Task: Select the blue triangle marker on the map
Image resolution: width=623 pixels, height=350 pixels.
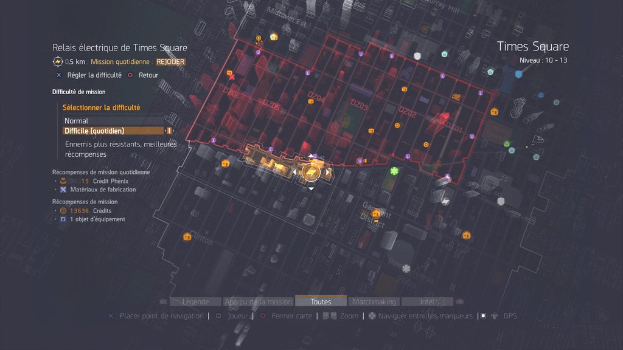Action: [x=541, y=95]
